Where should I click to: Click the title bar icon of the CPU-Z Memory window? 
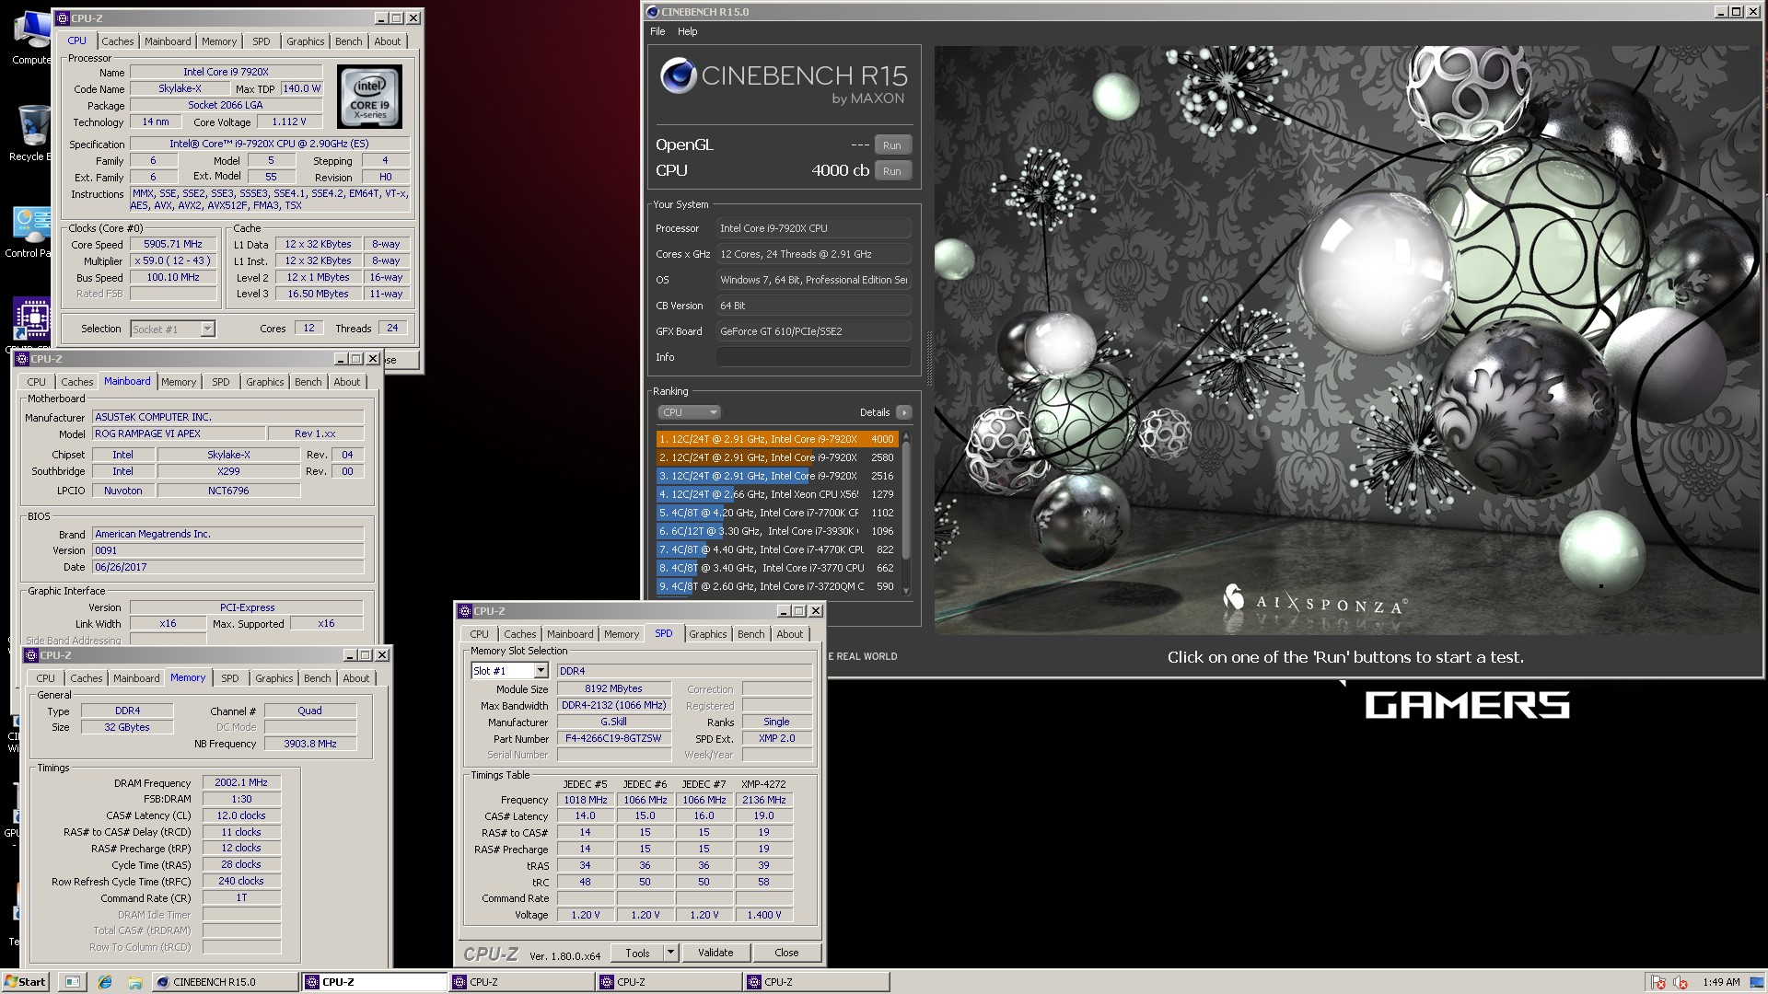(x=31, y=655)
